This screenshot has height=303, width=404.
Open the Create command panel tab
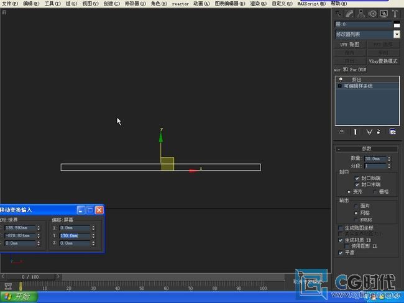[x=338, y=14]
